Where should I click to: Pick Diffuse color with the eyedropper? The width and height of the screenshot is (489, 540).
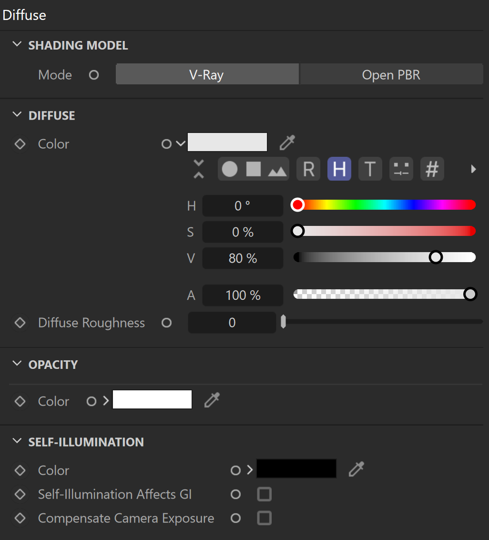pos(287,143)
